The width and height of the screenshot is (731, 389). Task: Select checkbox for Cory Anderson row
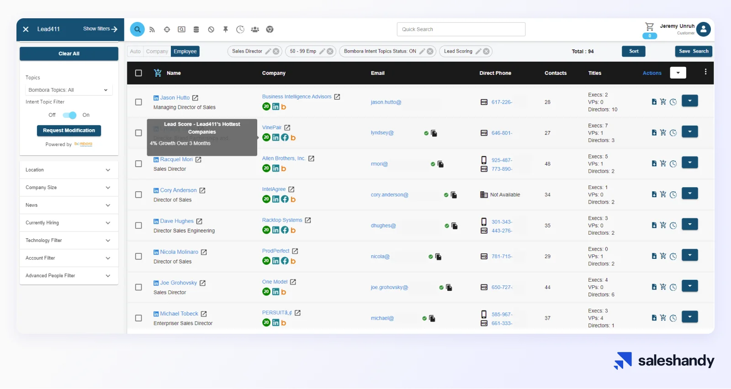(138, 194)
